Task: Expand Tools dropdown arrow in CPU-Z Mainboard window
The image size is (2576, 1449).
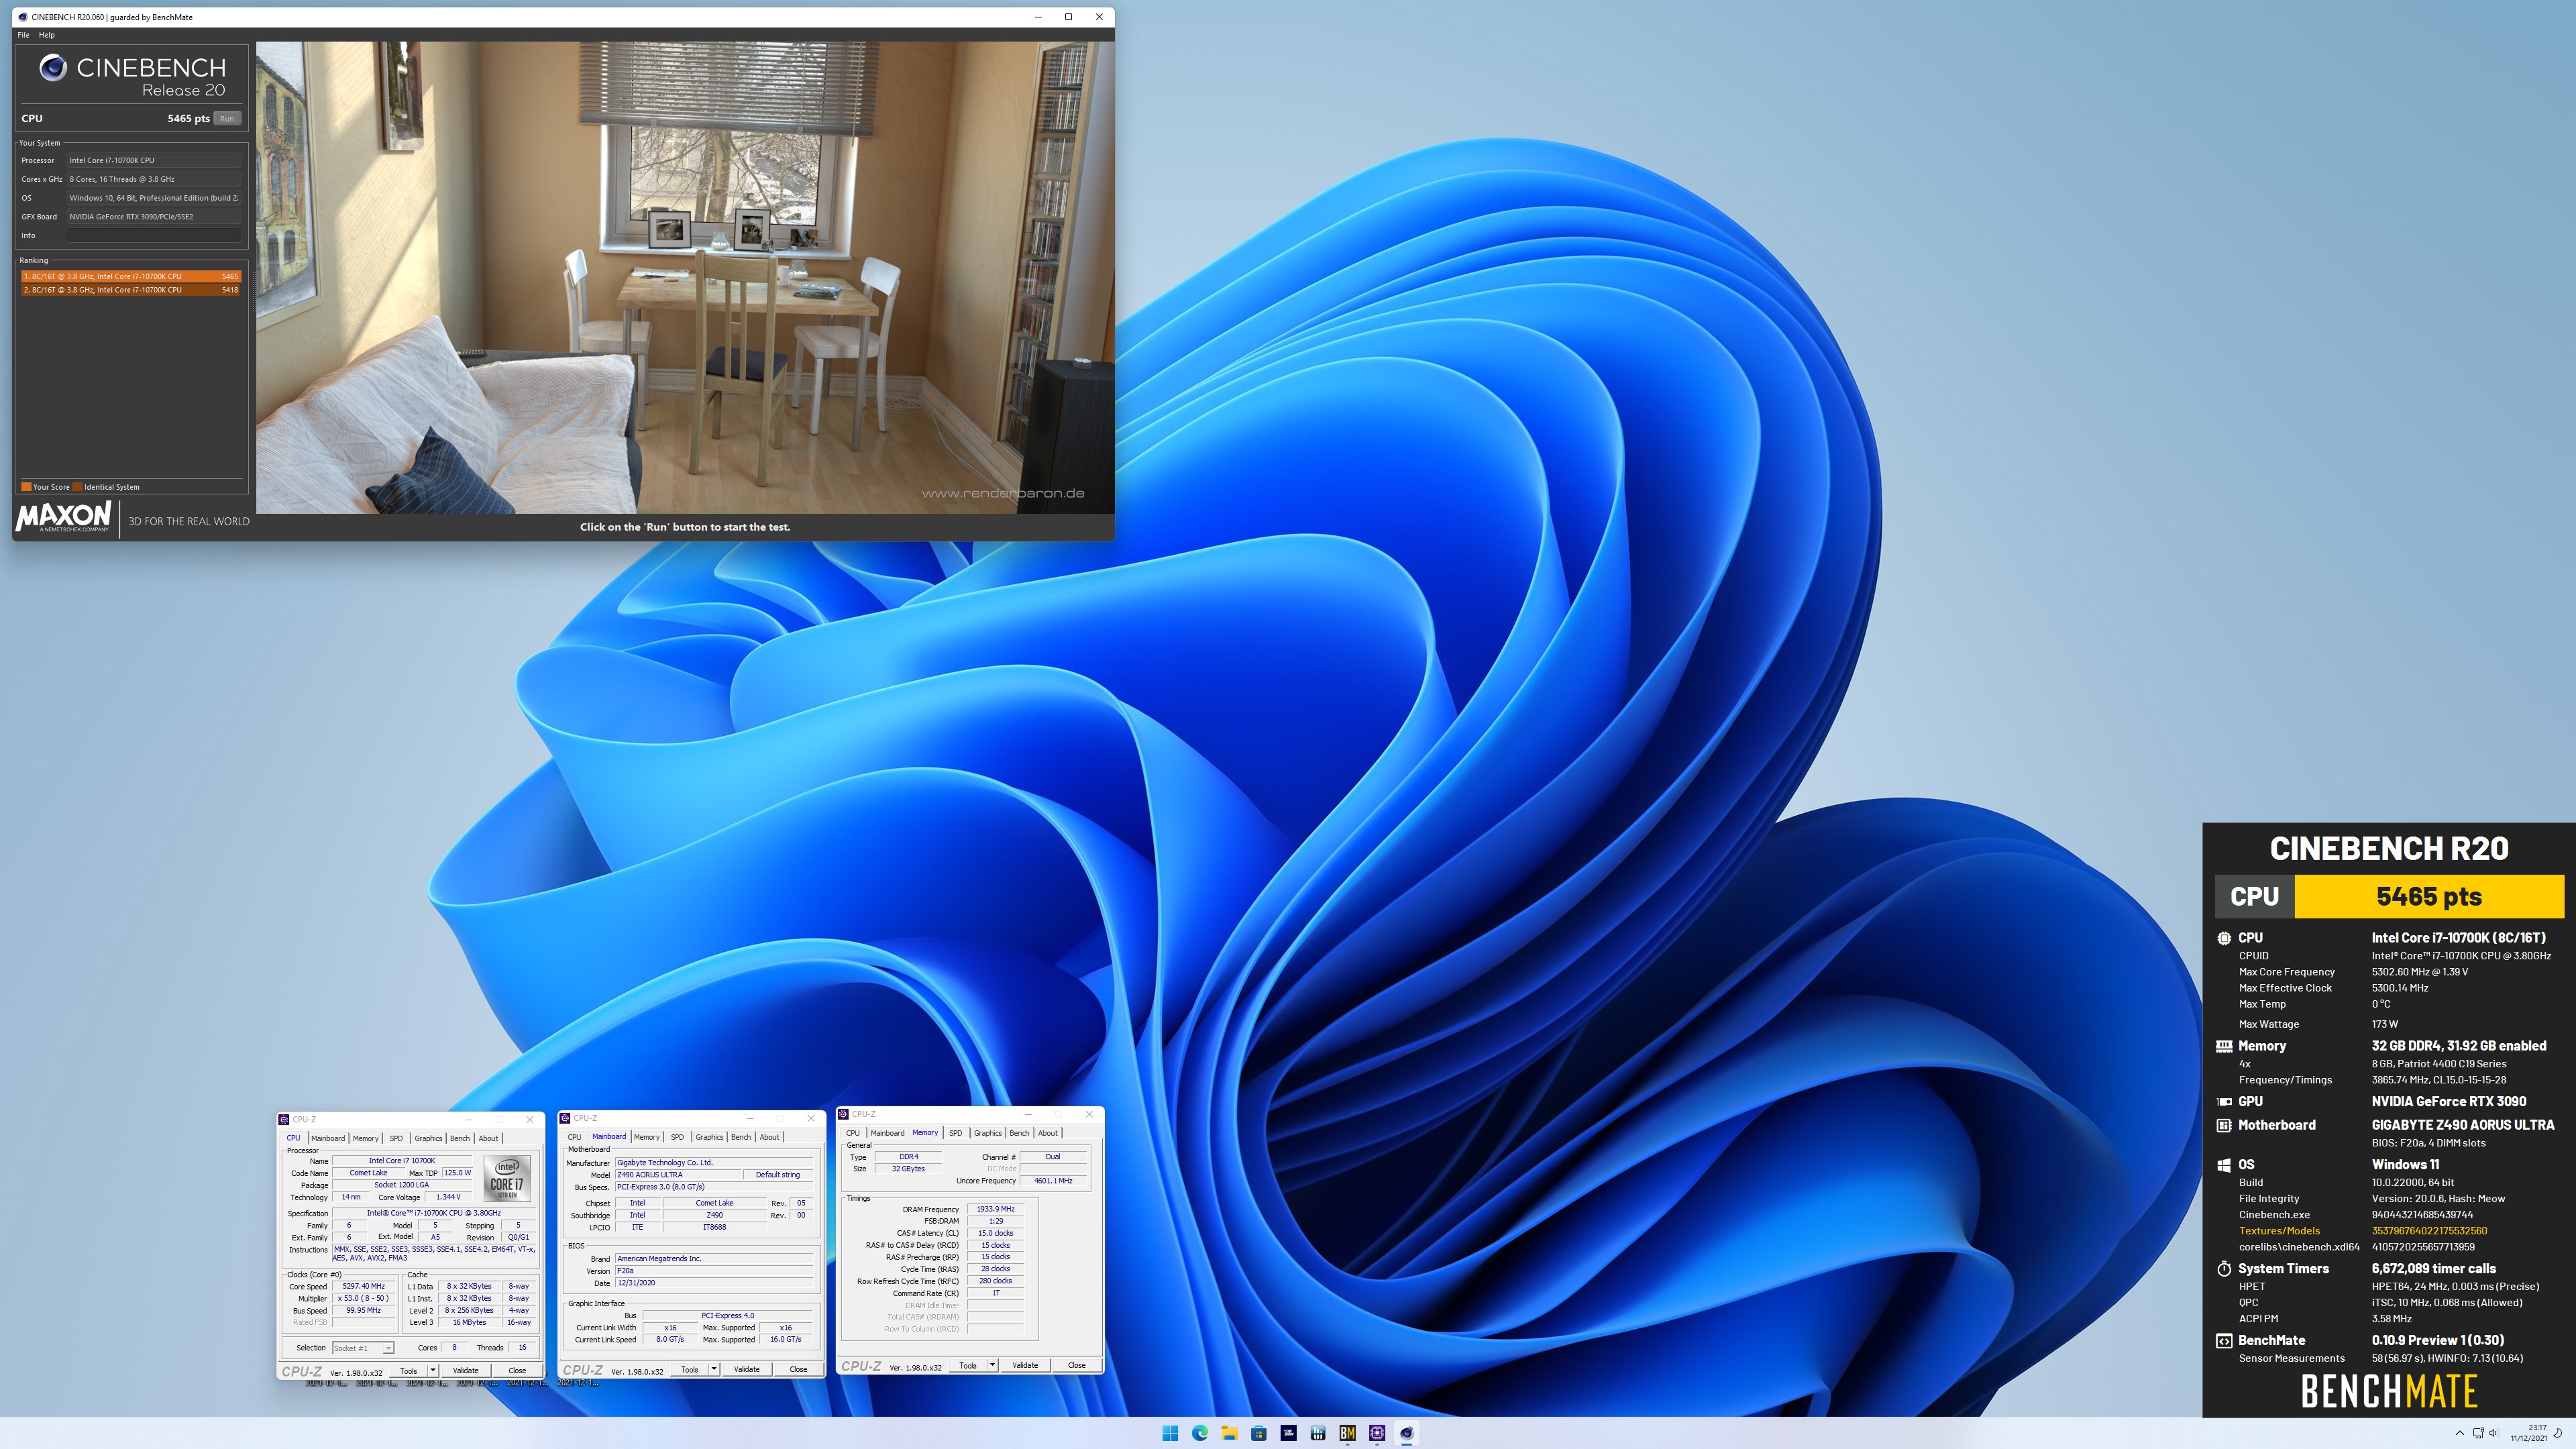Action: pyautogui.click(x=714, y=1369)
